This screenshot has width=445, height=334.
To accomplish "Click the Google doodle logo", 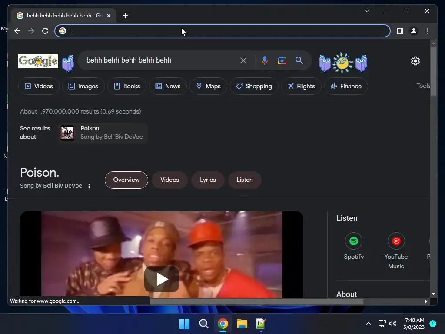I will point(38,61).
